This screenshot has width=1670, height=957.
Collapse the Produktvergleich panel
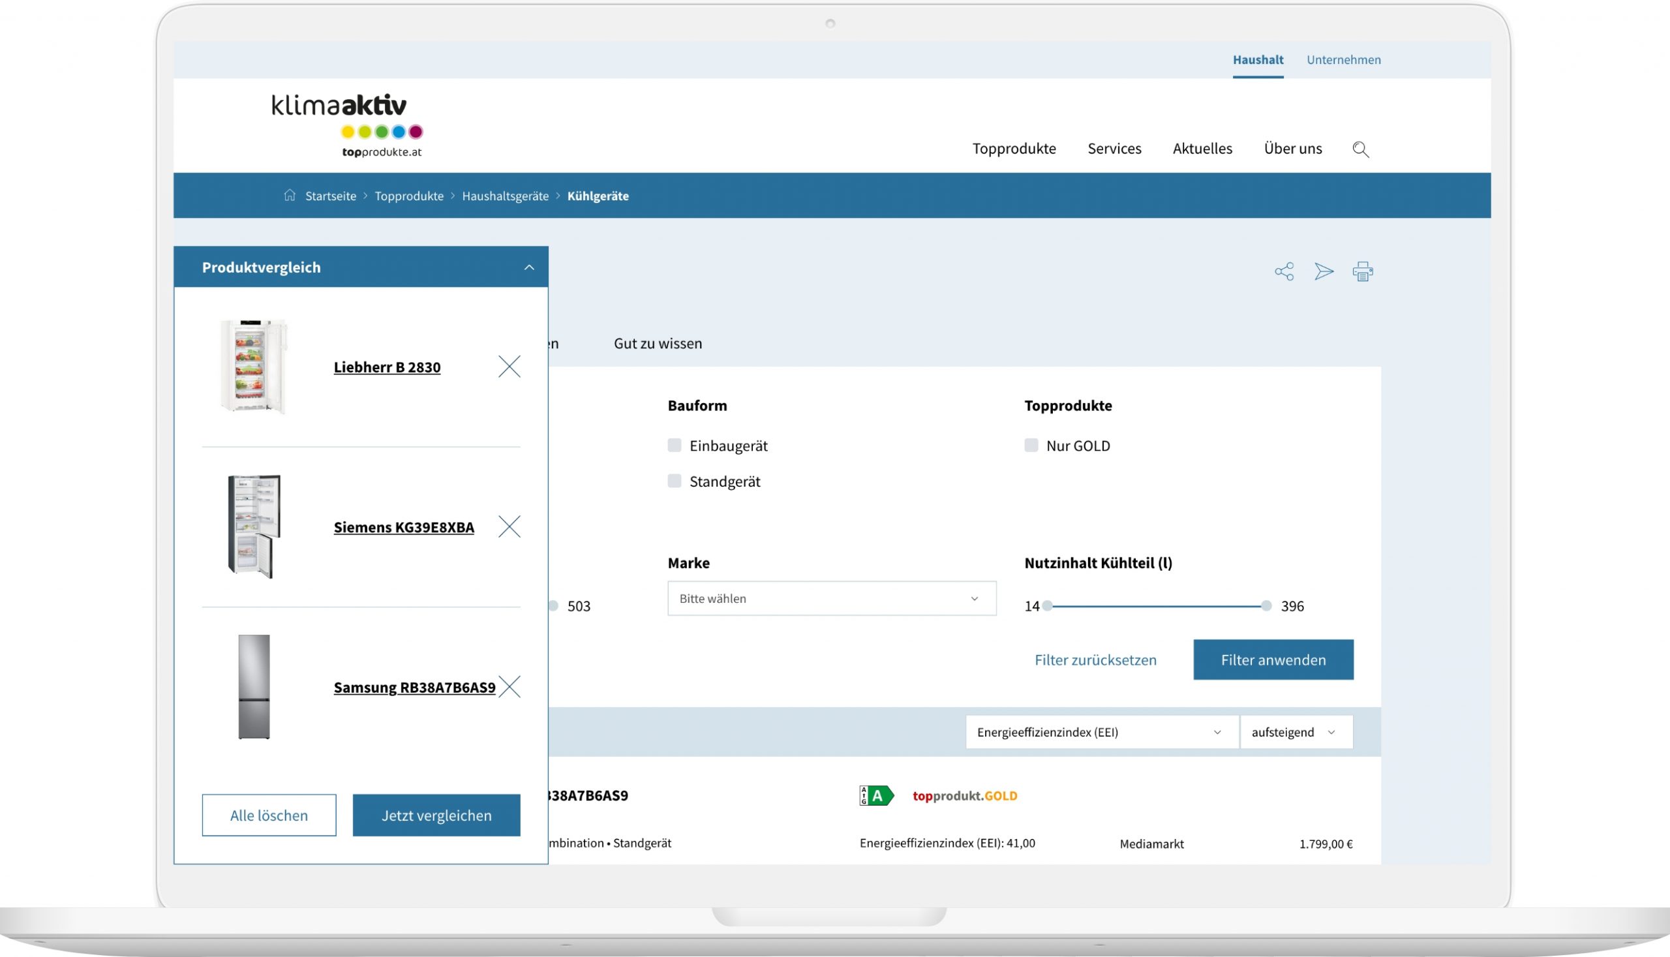point(529,267)
